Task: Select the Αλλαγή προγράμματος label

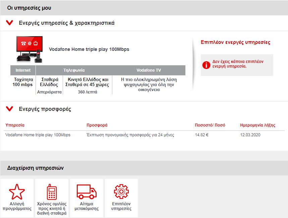Action: coord(17,206)
